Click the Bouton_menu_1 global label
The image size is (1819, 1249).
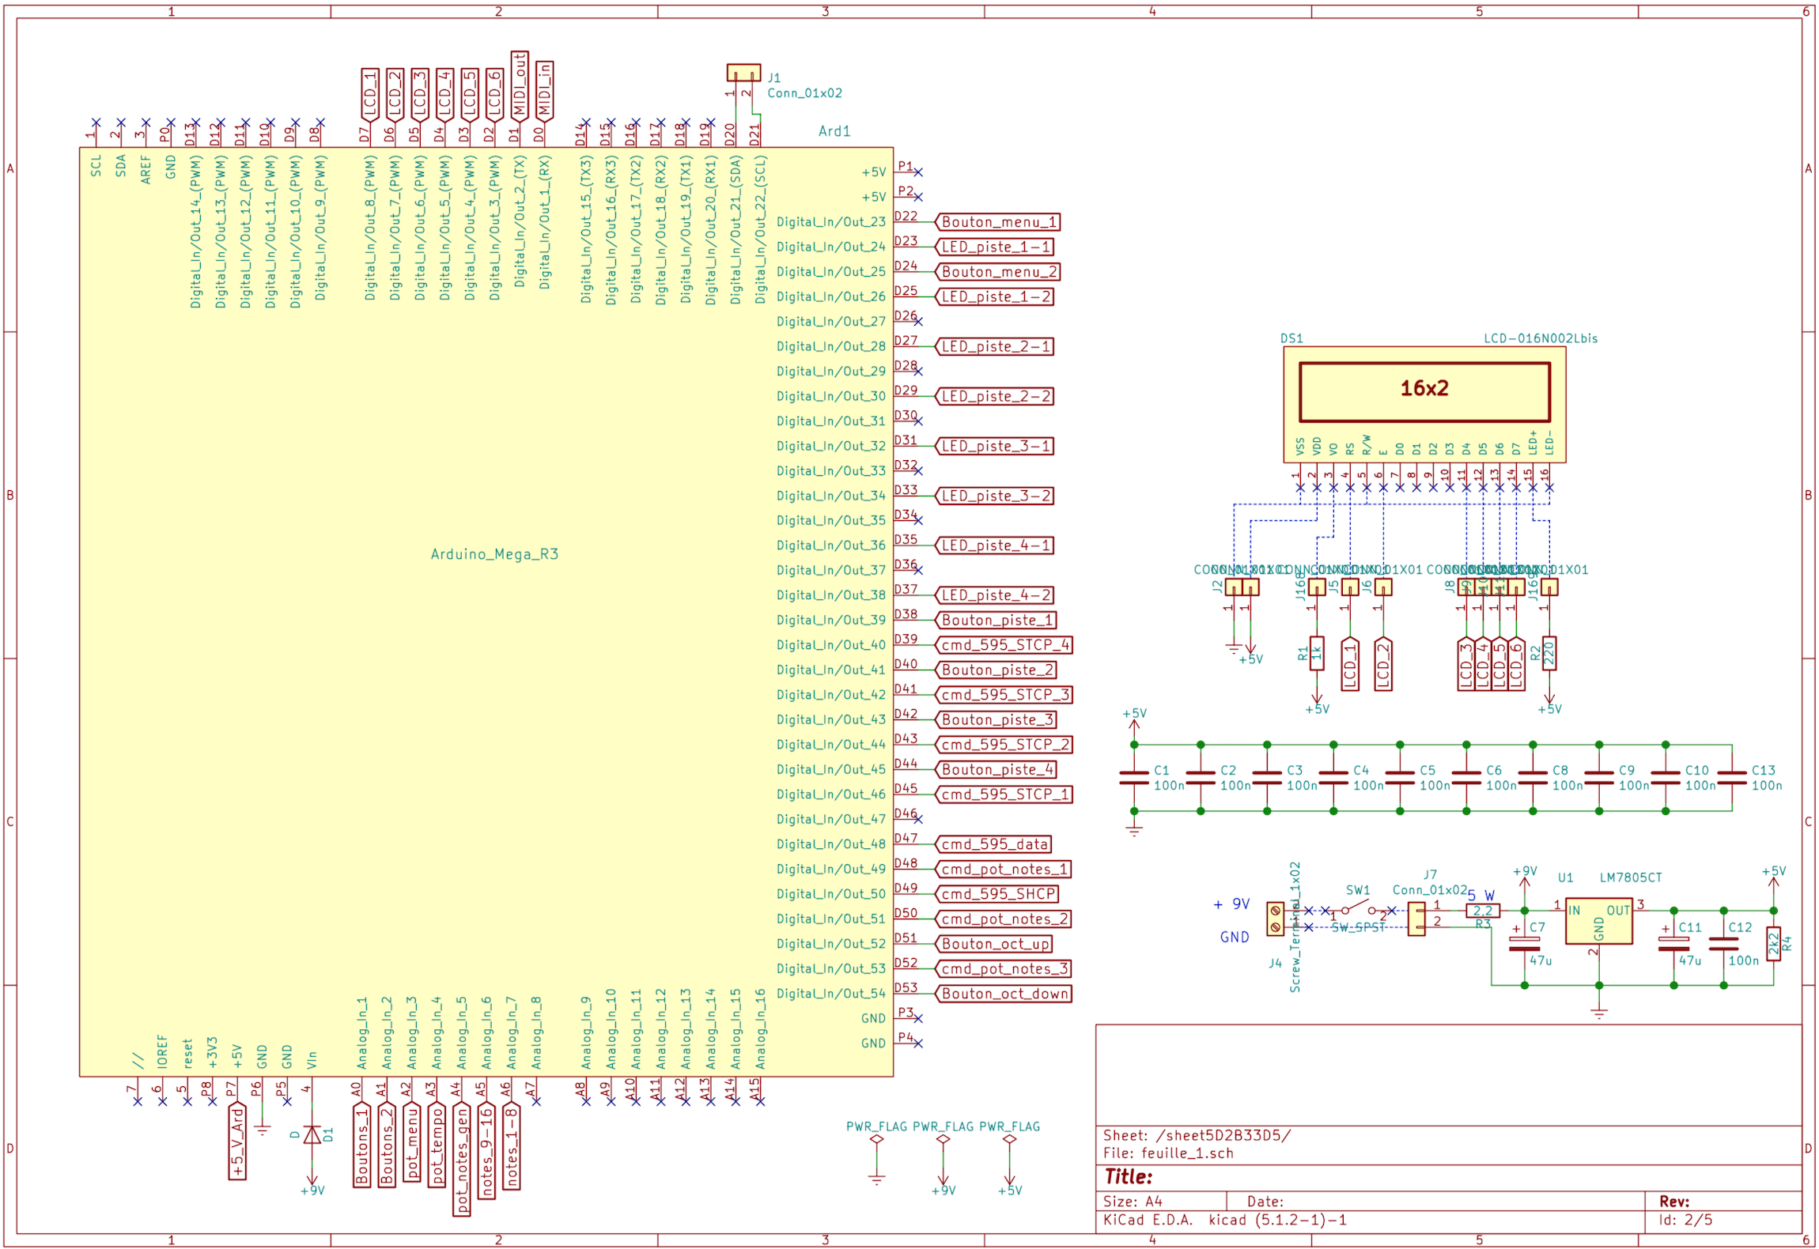pyautogui.click(x=998, y=222)
